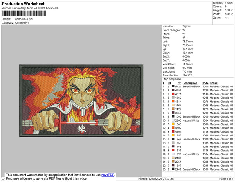This screenshot has width=235, height=182.
Task: Click the 'Description' column header
Action: tap(190, 83)
